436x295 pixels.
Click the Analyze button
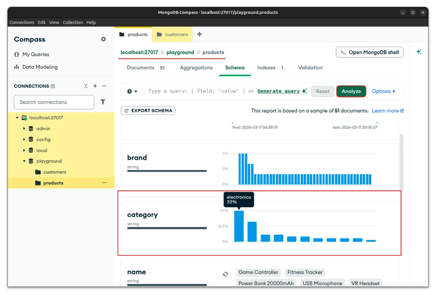pyautogui.click(x=351, y=91)
